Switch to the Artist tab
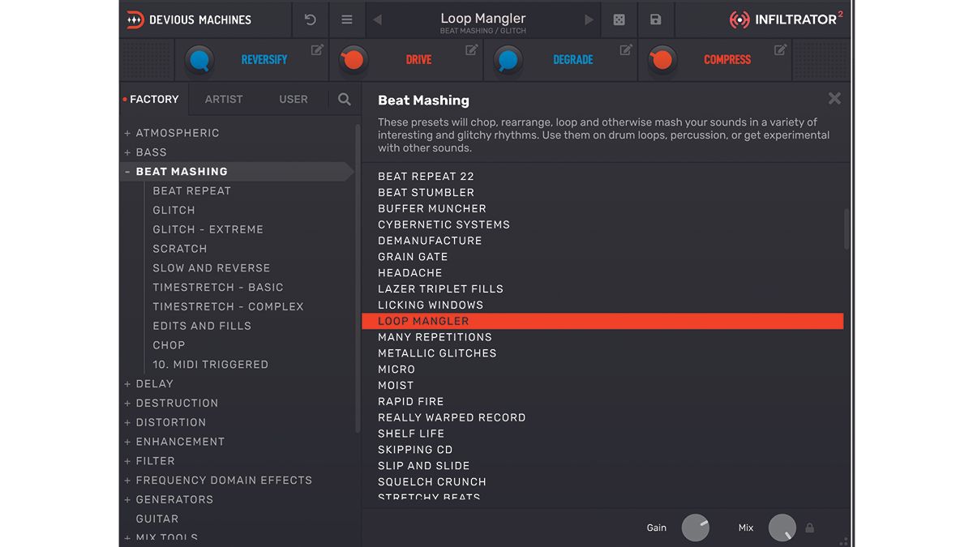This screenshot has height=547, width=973. click(x=224, y=99)
